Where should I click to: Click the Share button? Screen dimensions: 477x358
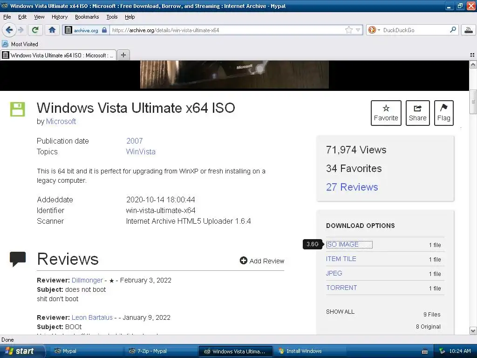coord(417,113)
